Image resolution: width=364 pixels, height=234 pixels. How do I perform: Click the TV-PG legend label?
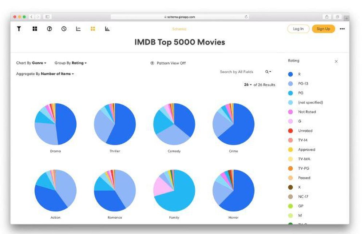tap(304, 168)
